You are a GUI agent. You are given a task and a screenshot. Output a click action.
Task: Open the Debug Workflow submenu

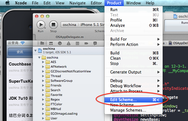pyautogui.click(x=133, y=86)
